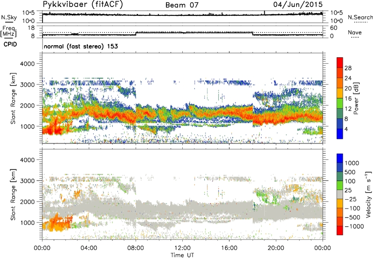Viewport: 373px width, 258px height.
Task: Click the '20:00' time axis tick label
Action: [x=276, y=248]
